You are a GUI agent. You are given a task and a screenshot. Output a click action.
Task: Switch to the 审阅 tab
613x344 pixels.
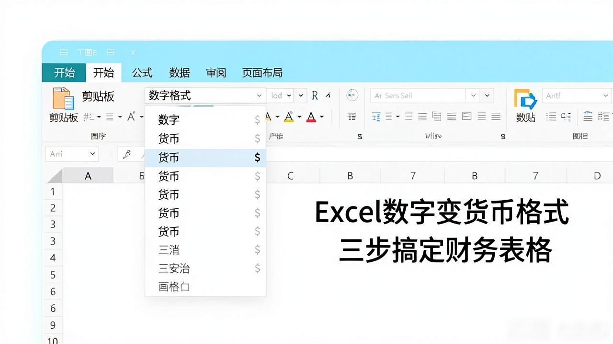[x=216, y=73]
